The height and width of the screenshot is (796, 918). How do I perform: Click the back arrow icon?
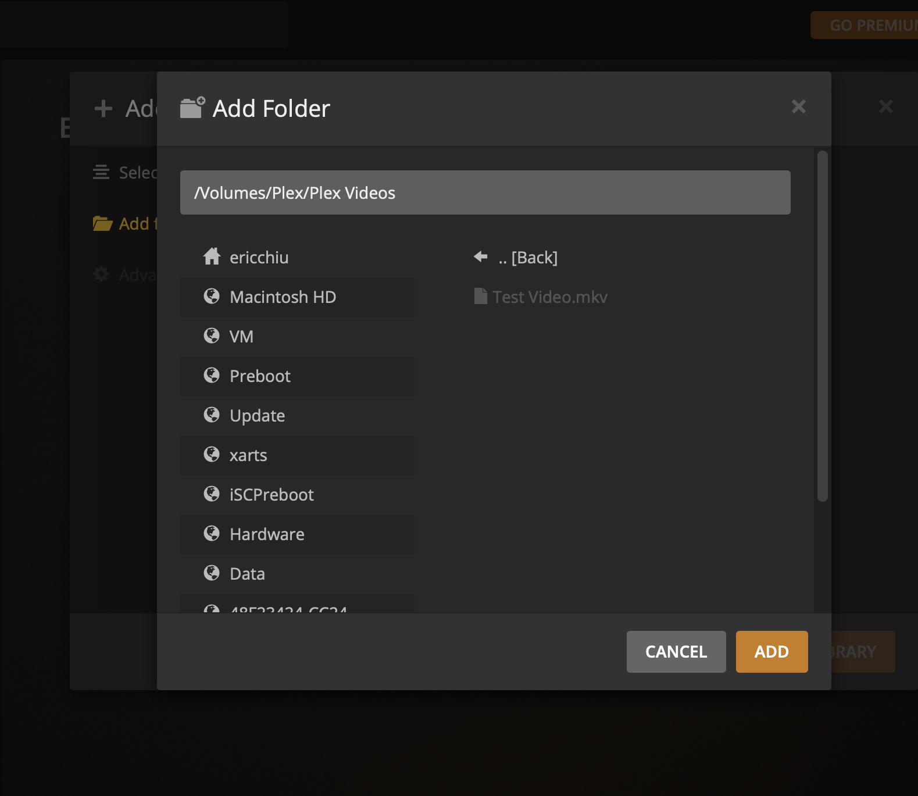pos(481,256)
